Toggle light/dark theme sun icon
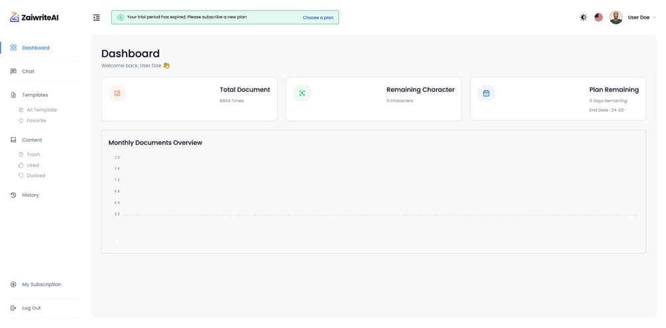This screenshot has width=666, height=328. tap(583, 17)
